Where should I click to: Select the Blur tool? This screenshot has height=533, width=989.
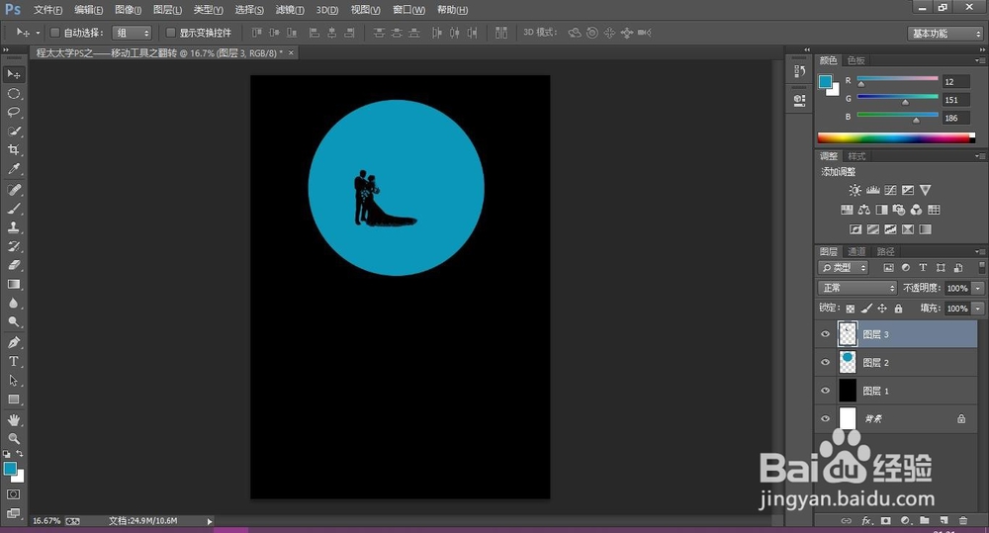(13, 304)
